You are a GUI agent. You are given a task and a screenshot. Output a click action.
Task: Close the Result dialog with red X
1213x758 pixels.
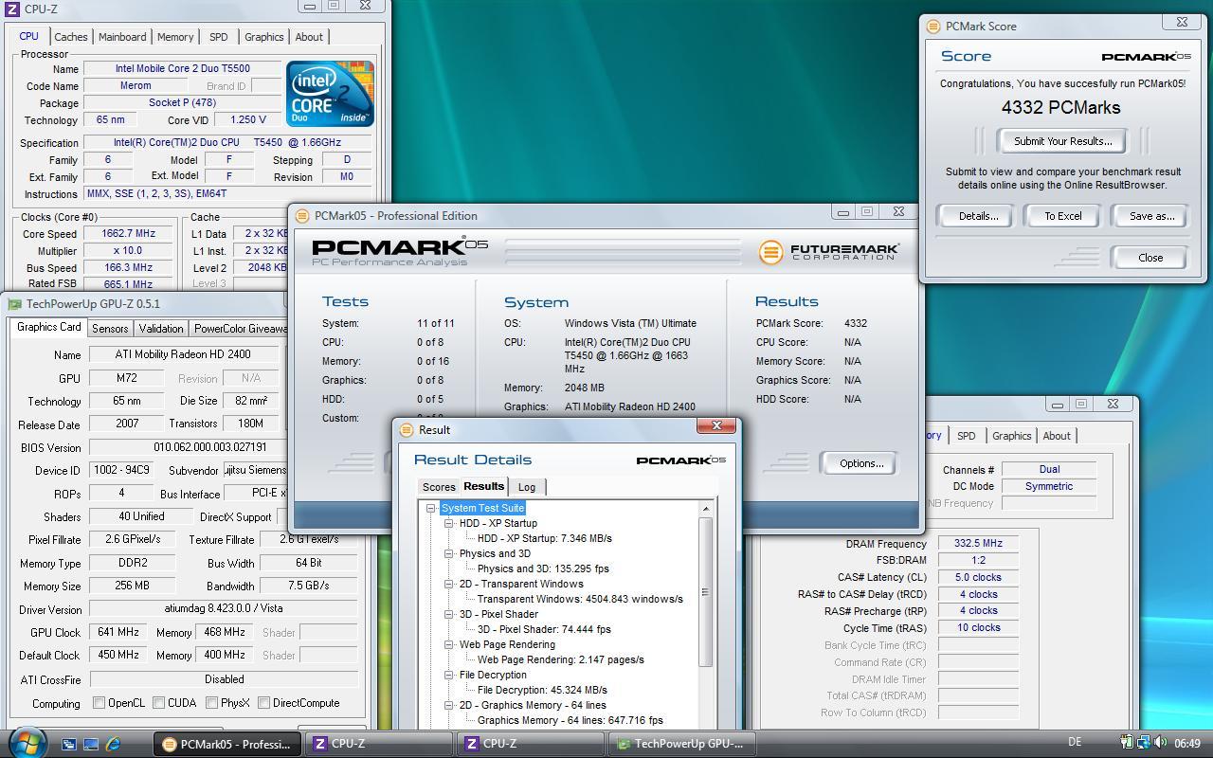coord(716,426)
